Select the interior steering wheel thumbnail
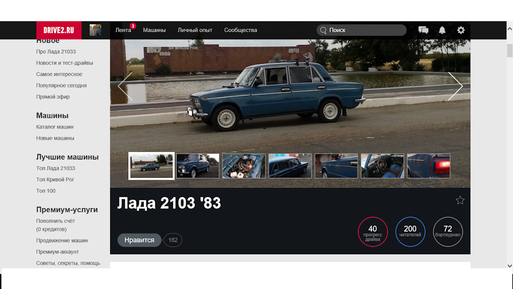This screenshot has width=513, height=289. [383, 166]
